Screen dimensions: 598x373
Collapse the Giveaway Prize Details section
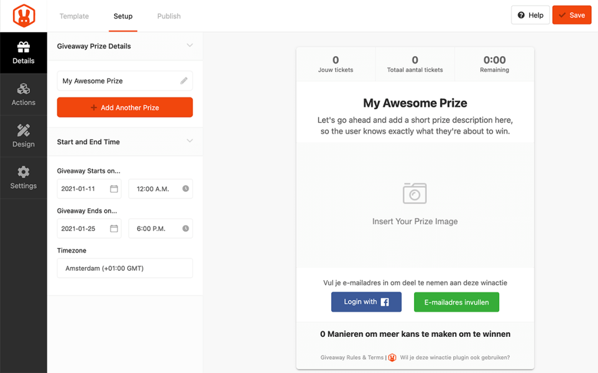click(189, 46)
